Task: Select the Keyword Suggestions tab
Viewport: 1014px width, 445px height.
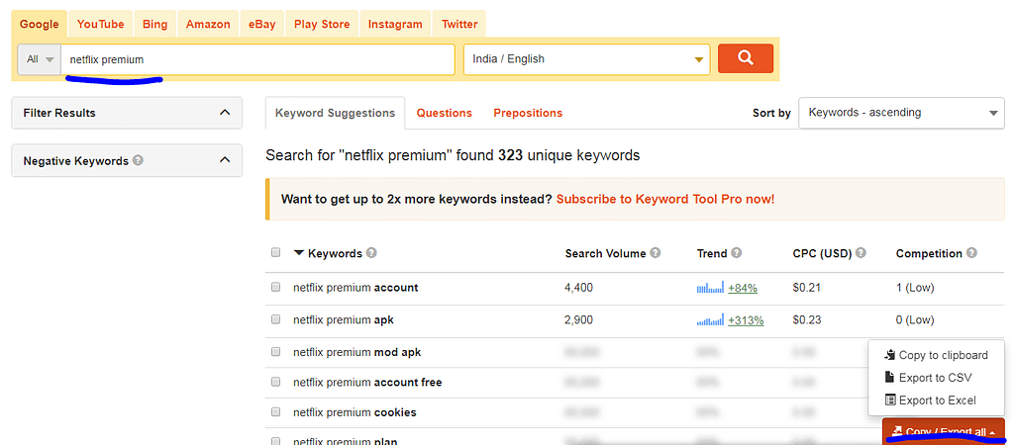Action: point(335,113)
